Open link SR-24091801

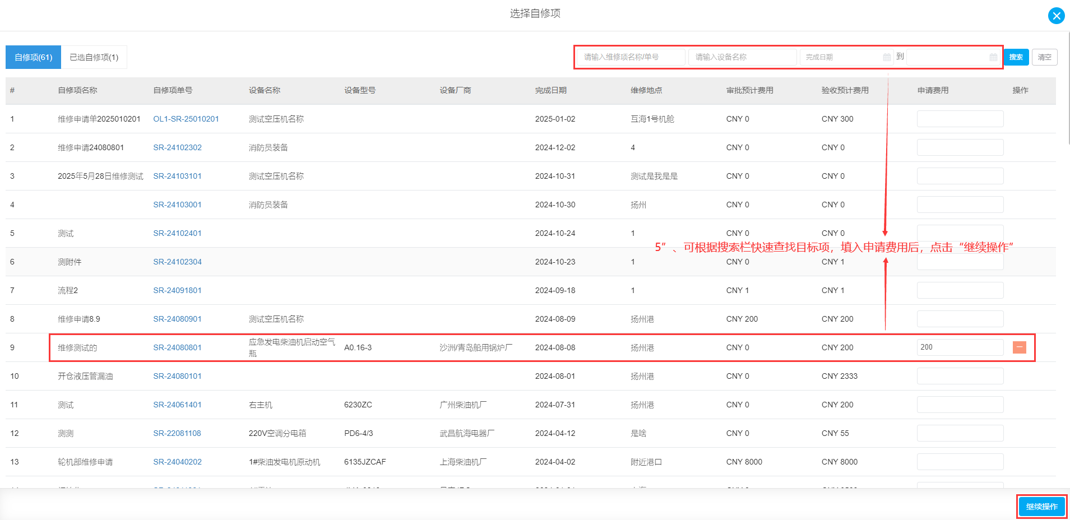pos(177,290)
